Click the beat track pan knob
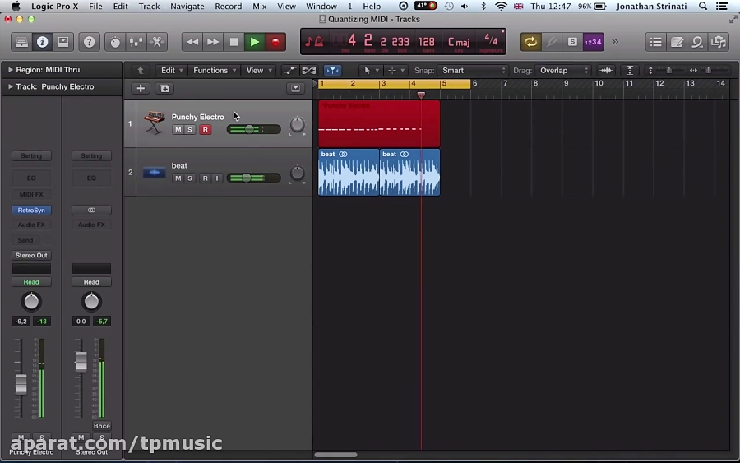The image size is (740, 463). tap(298, 174)
